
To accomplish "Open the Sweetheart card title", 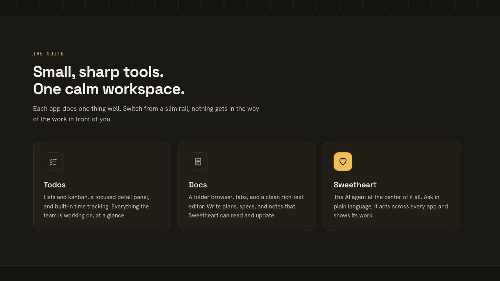I will tap(355, 185).
